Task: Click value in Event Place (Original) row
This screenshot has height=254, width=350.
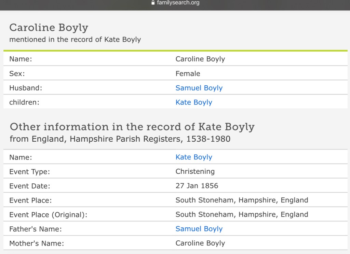Action: pyautogui.click(x=242, y=214)
